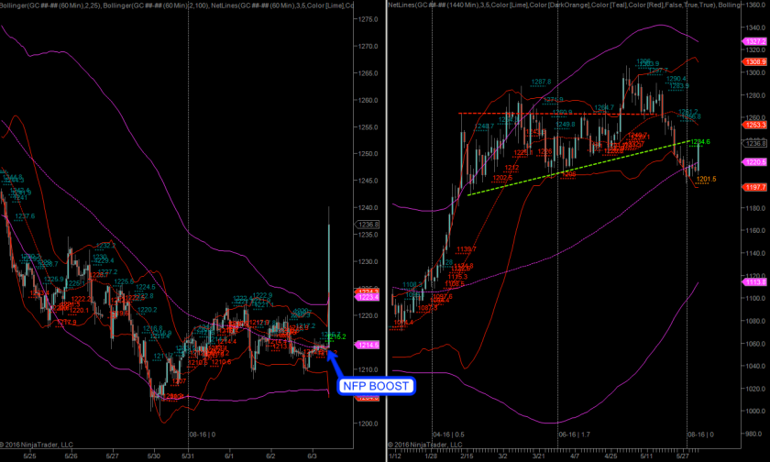This screenshot has width=770, height=462.
Task: Click the red 1253.3 marker on right axis
Action: (754, 126)
